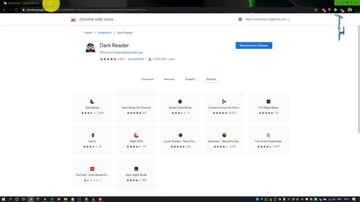Click the address bar URL field
The image size is (360, 202).
click(168, 10)
